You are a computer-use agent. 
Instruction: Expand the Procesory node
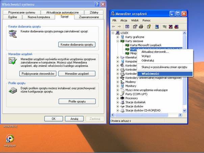118,98
